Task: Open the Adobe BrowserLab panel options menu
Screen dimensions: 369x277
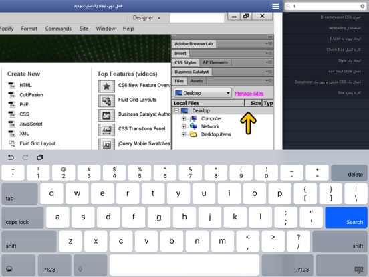Action: (269, 43)
